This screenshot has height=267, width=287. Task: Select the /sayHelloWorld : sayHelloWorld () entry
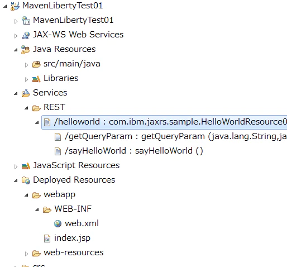click(x=133, y=151)
